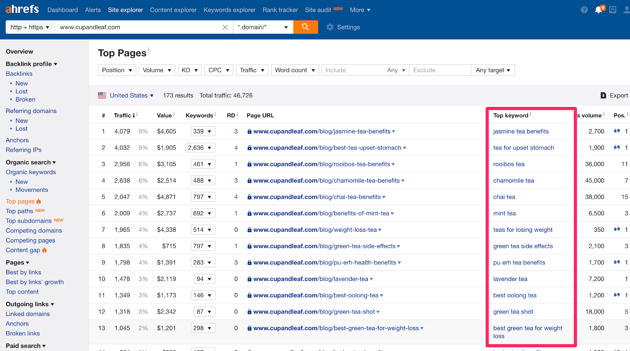Collapse the Organic search section
Screen dimensions: 630x351
pyautogui.click(x=31, y=162)
